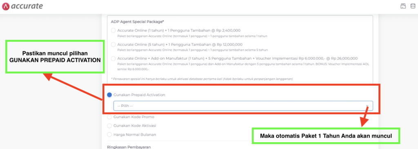Open the archive box icon in header

tap(403, 6)
